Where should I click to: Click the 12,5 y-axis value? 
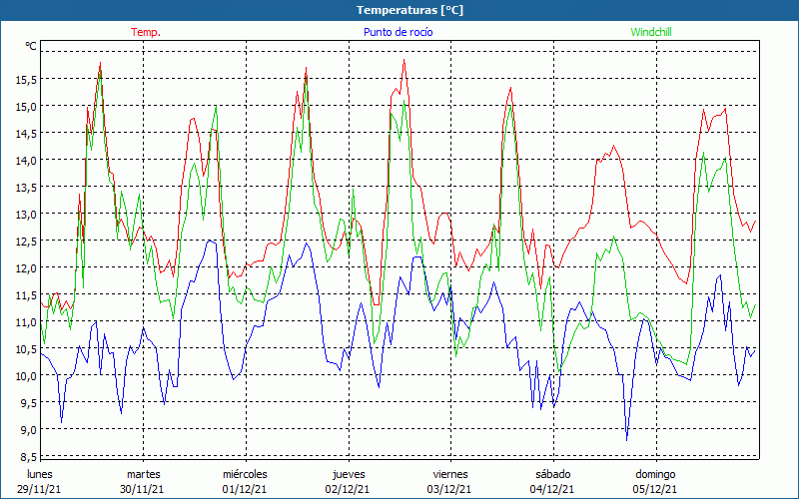[27, 241]
